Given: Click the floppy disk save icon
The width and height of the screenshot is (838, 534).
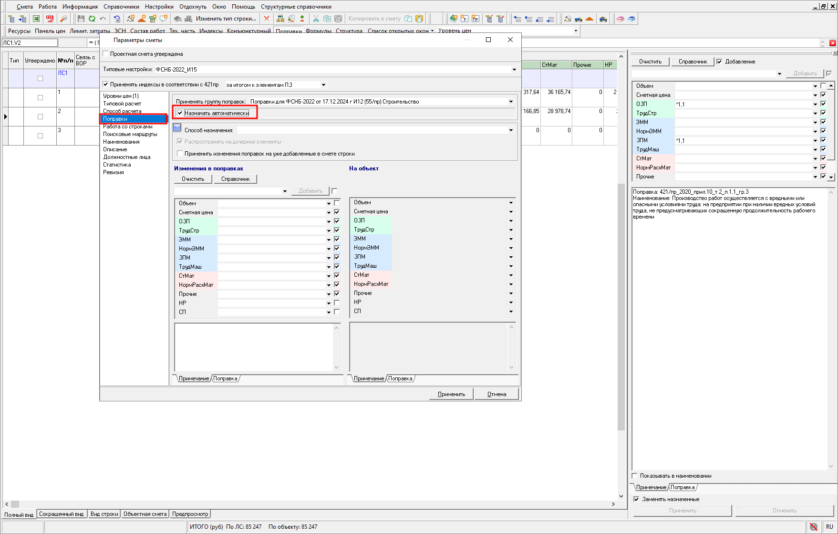Looking at the screenshot, I should click(81, 19).
